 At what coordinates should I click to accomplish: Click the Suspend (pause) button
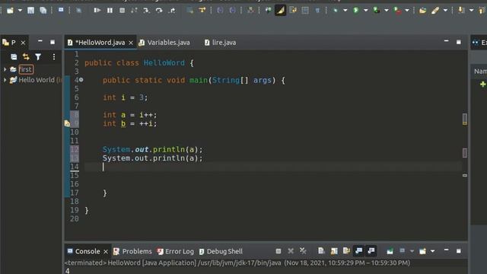(110, 11)
